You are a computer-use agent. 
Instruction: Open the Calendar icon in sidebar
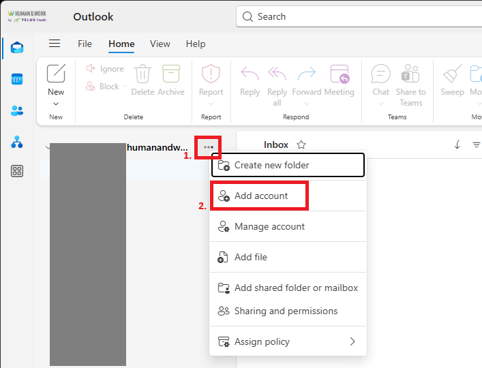click(17, 79)
